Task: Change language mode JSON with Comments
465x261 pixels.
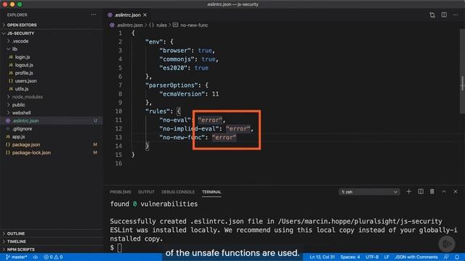Action: pos(416,257)
